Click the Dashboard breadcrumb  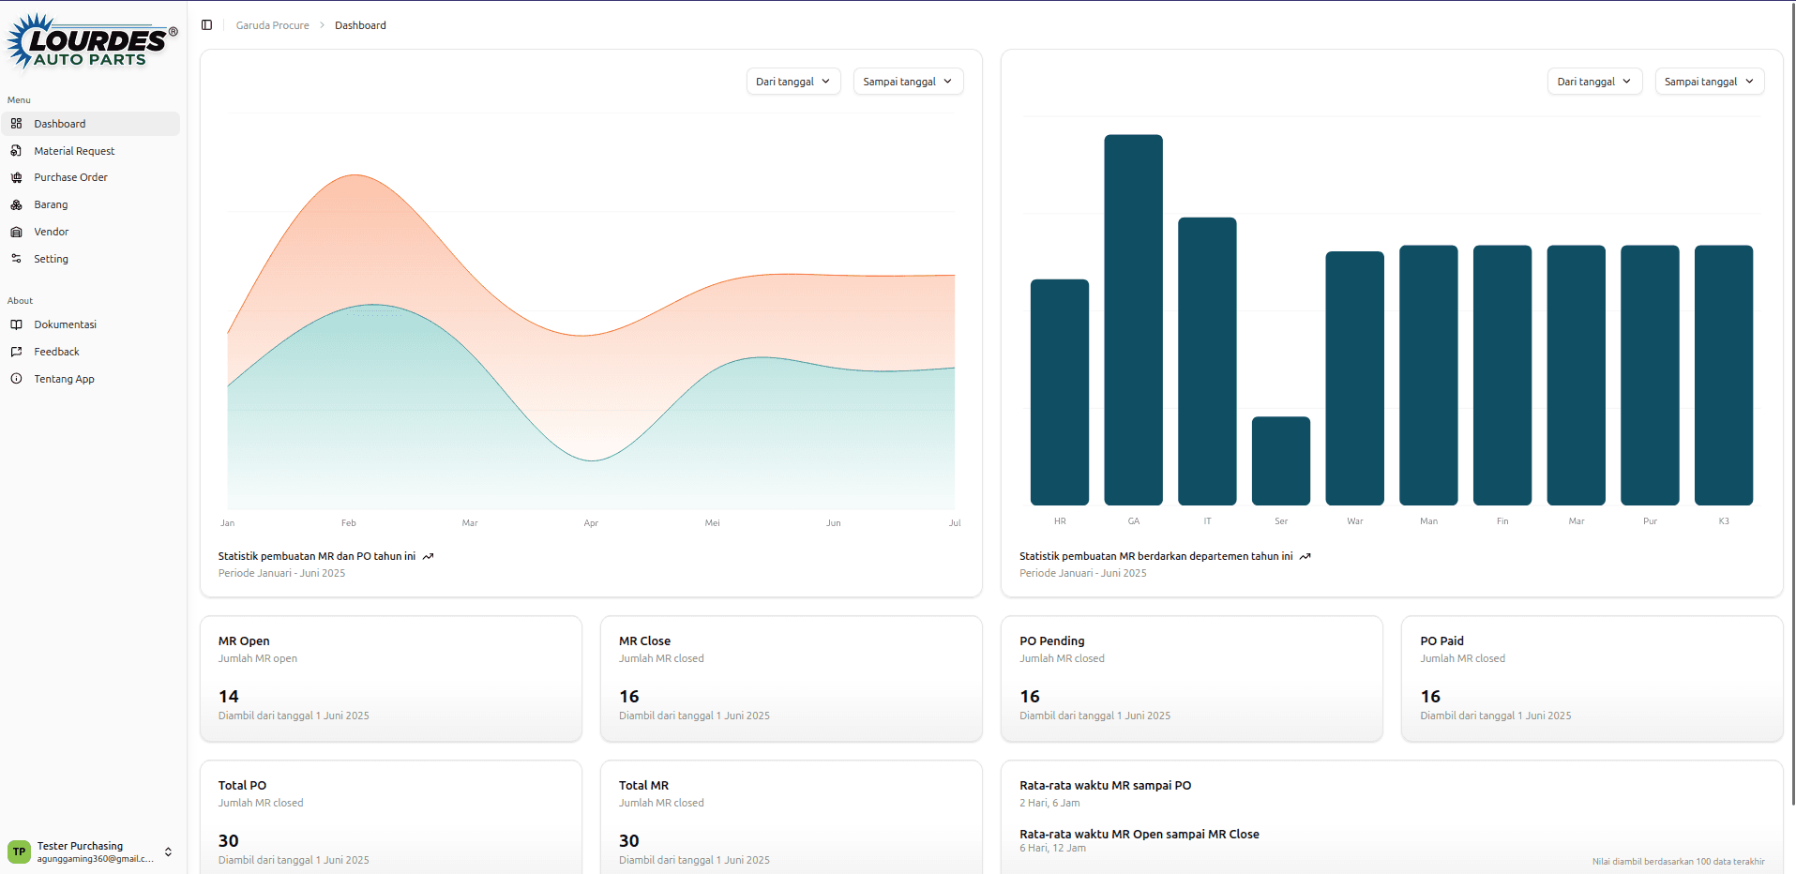tap(360, 25)
